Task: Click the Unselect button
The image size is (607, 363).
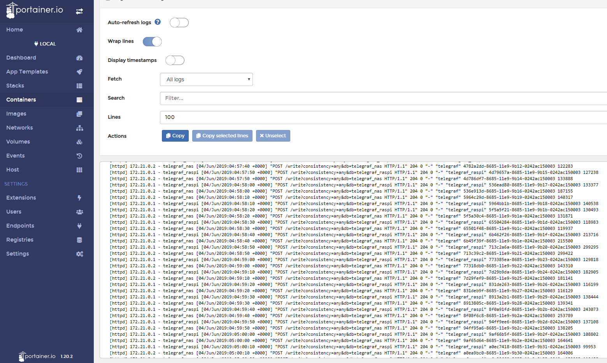Action: tap(273, 136)
